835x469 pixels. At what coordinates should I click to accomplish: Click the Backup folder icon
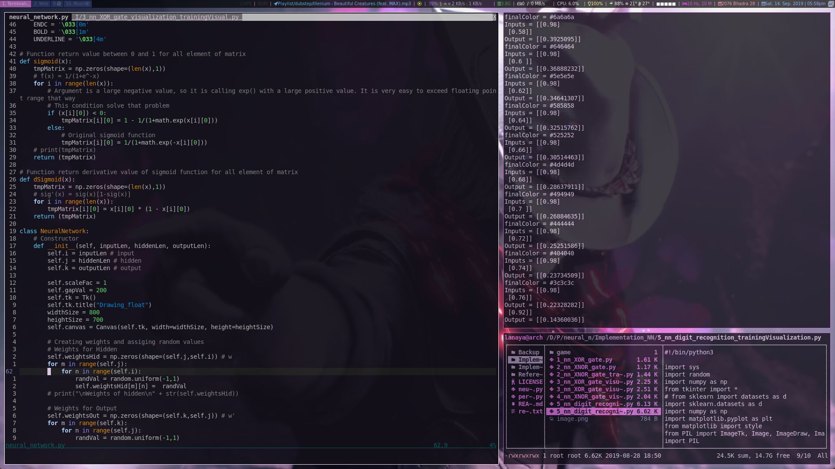pos(513,352)
